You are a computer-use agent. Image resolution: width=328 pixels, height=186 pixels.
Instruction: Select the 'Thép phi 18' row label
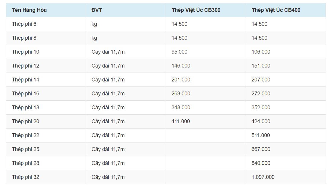click(x=25, y=108)
